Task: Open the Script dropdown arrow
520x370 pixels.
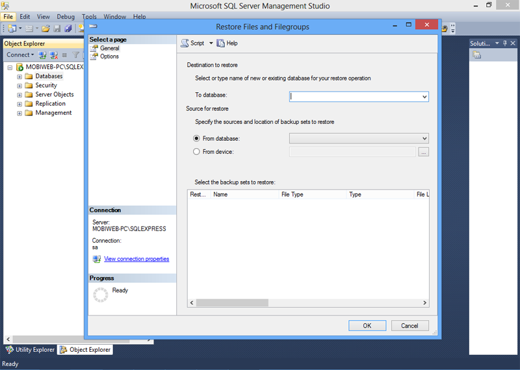Action: click(x=211, y=43)
